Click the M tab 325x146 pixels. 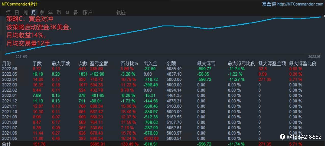pyautogui.click(x=67, y=13)
